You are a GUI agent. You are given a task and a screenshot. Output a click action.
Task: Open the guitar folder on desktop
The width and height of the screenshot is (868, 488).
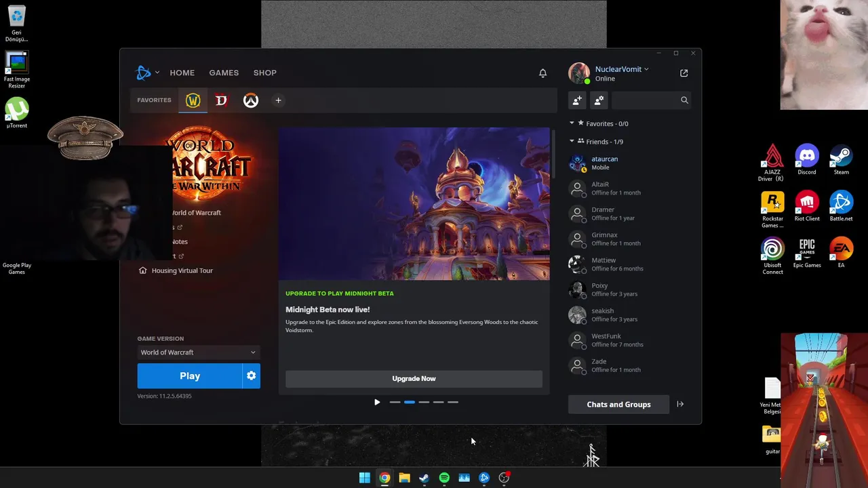coord(772,439)
